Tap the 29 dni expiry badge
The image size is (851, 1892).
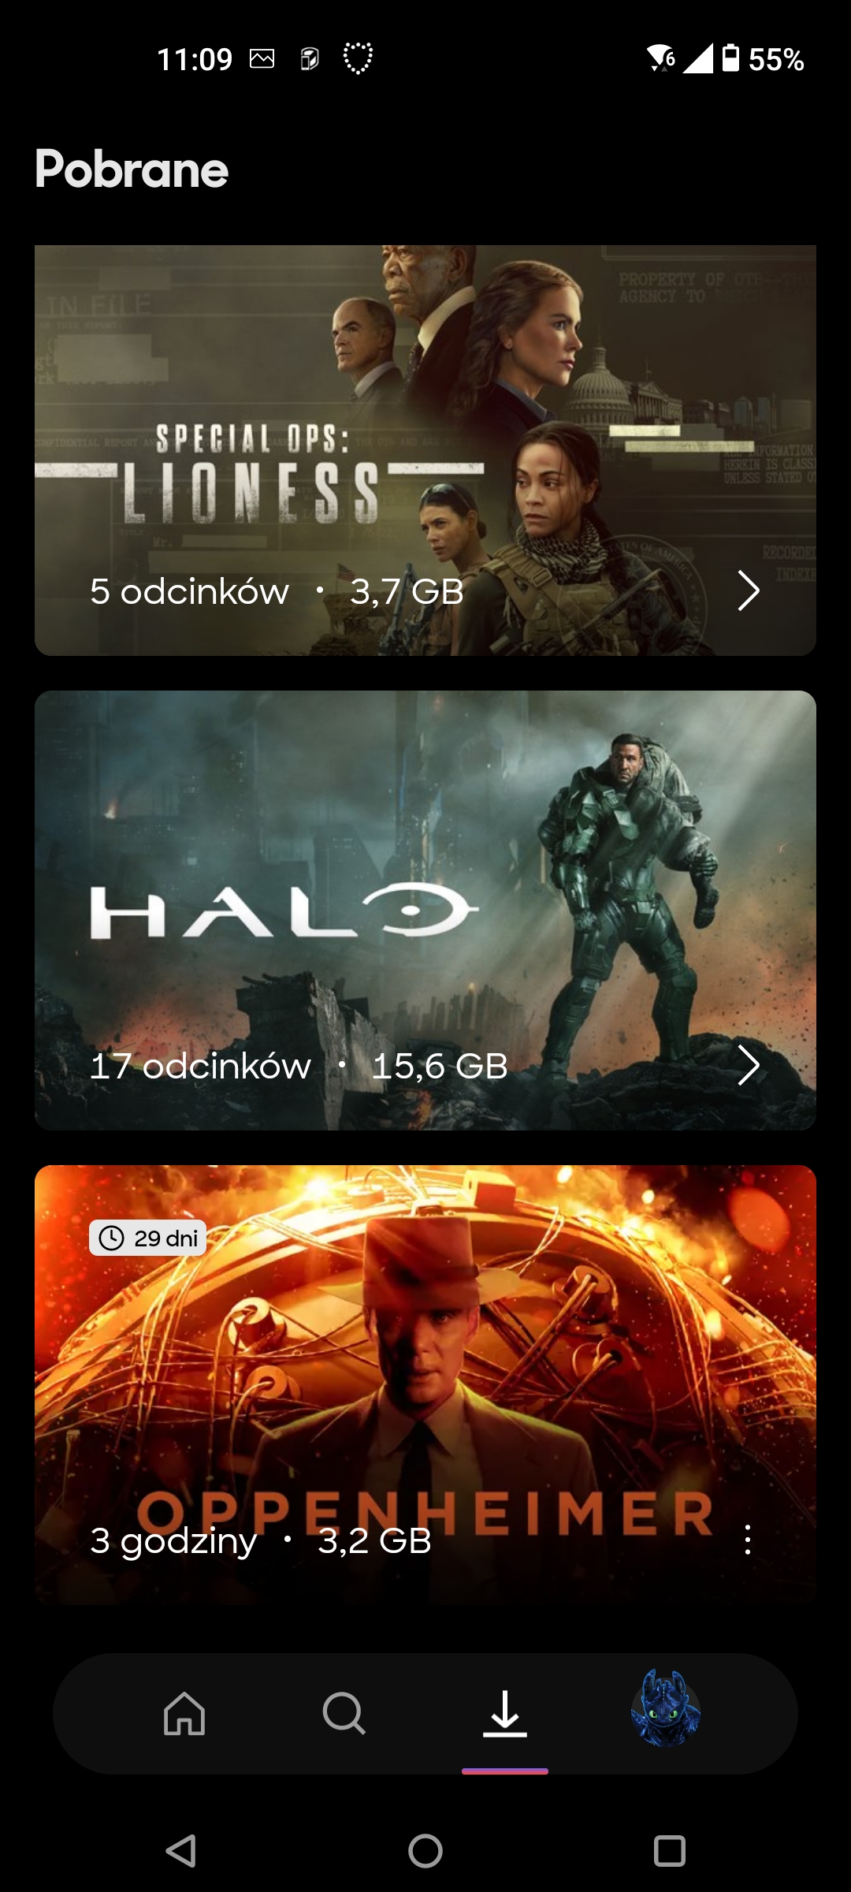148,1238
